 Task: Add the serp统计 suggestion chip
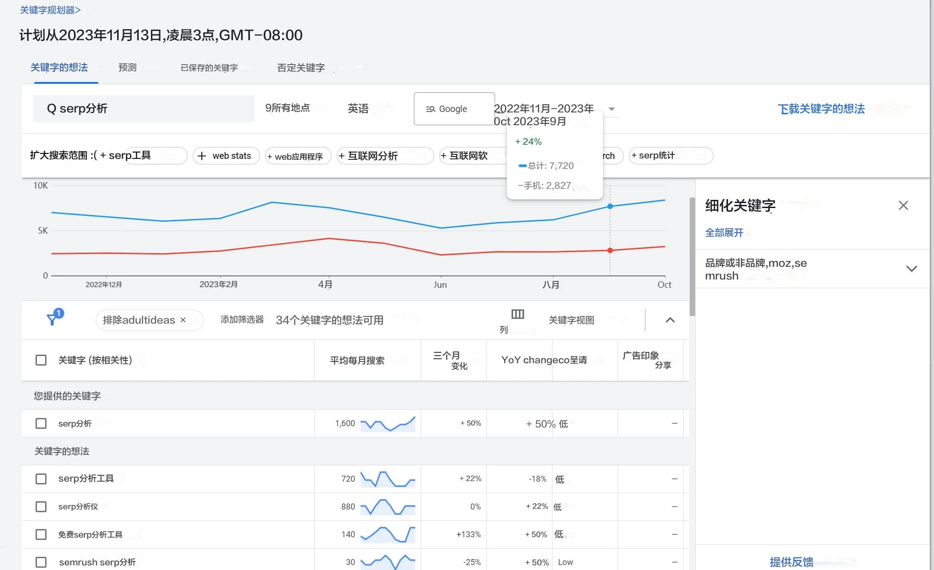tap(671, 156)
